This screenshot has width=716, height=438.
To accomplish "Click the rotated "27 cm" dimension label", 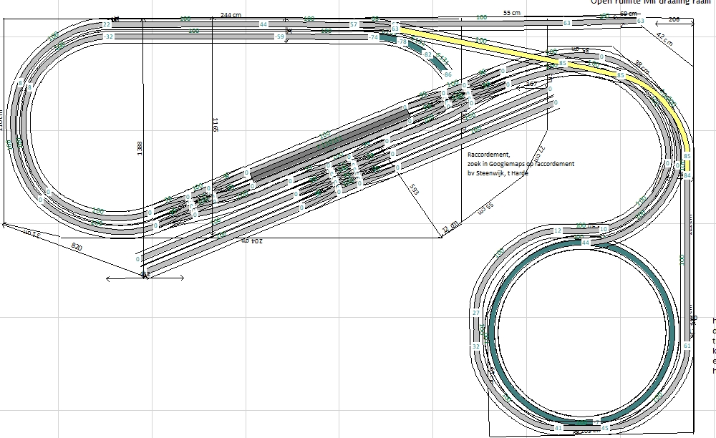I will click(541, 153).
